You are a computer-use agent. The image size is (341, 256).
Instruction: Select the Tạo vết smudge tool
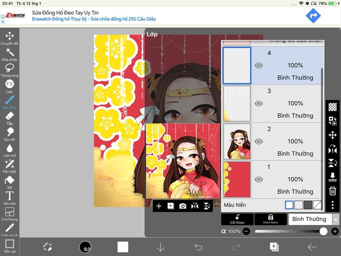tap(9, 135)
